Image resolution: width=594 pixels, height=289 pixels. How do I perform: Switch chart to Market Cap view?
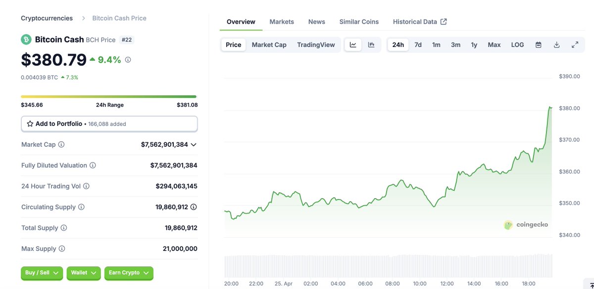coord(269,45)
